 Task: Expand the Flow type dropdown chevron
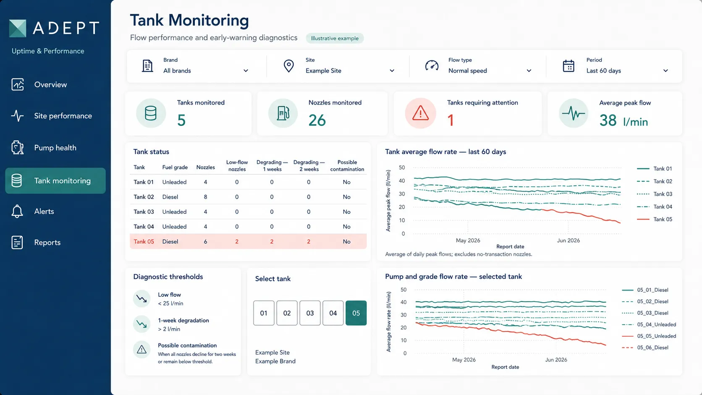coord(529,71)
